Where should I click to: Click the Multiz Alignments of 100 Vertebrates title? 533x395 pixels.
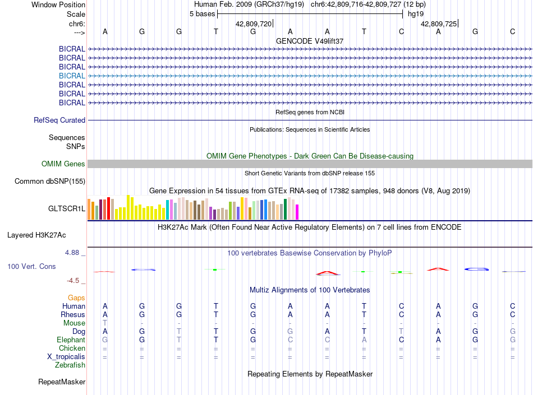(310, 290)
